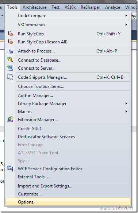Open Code Snippets Manager...
Screen dimensions: 138x213
68,77
